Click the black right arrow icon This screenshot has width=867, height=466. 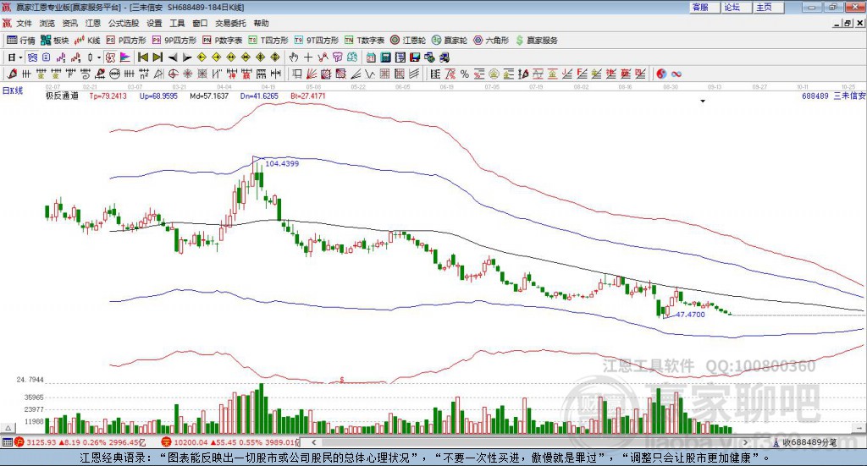pos(187,58)
